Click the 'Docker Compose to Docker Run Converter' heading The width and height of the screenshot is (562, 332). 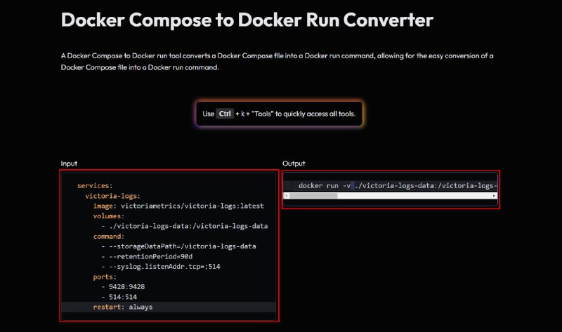coord(247,20)
